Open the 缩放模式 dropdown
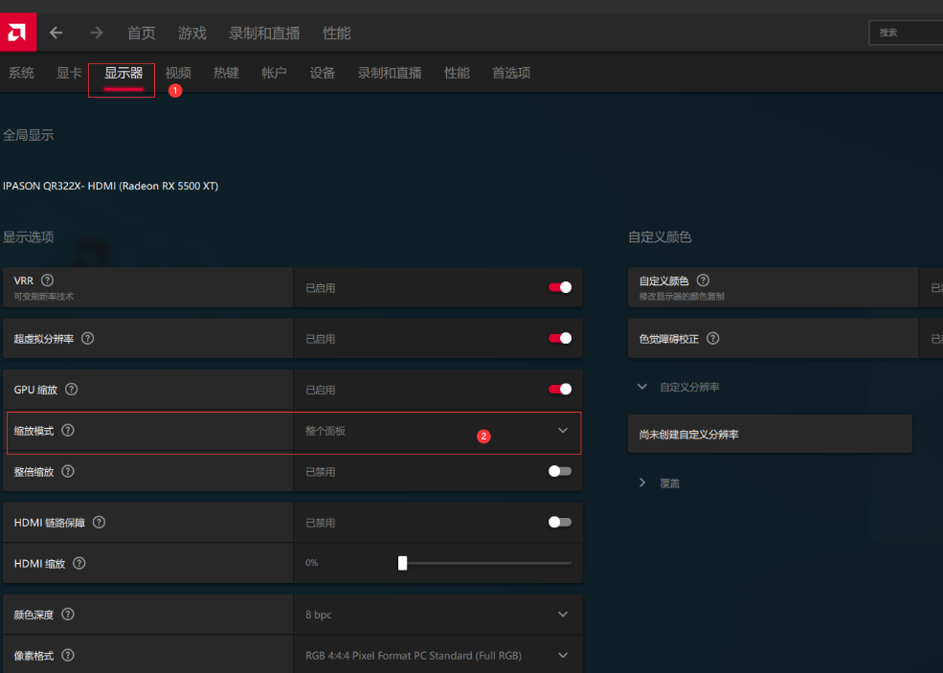The width and height of the screenshot is (943, 673). coord(563,431)
